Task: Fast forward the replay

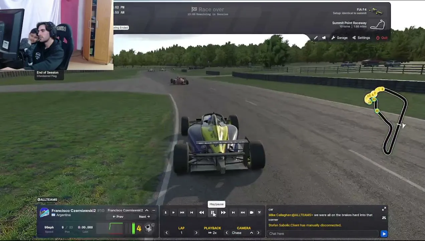Action: click(223, 213)
